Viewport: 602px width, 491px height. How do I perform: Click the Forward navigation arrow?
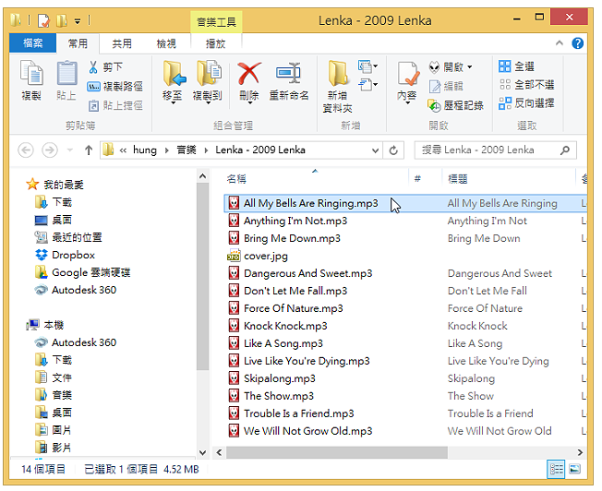[50, 150]
